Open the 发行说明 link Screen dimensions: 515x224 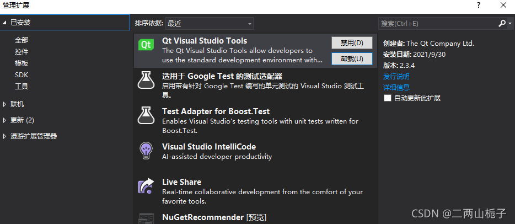click(396, 77)
